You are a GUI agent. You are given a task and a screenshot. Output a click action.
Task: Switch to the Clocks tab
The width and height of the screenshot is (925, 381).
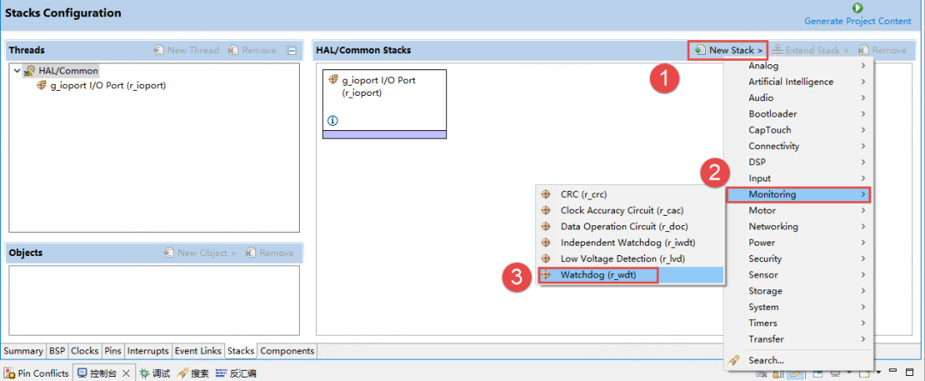tap(85, 351)
